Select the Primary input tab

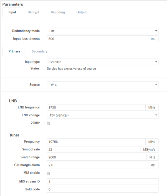(x=14, y=52)
